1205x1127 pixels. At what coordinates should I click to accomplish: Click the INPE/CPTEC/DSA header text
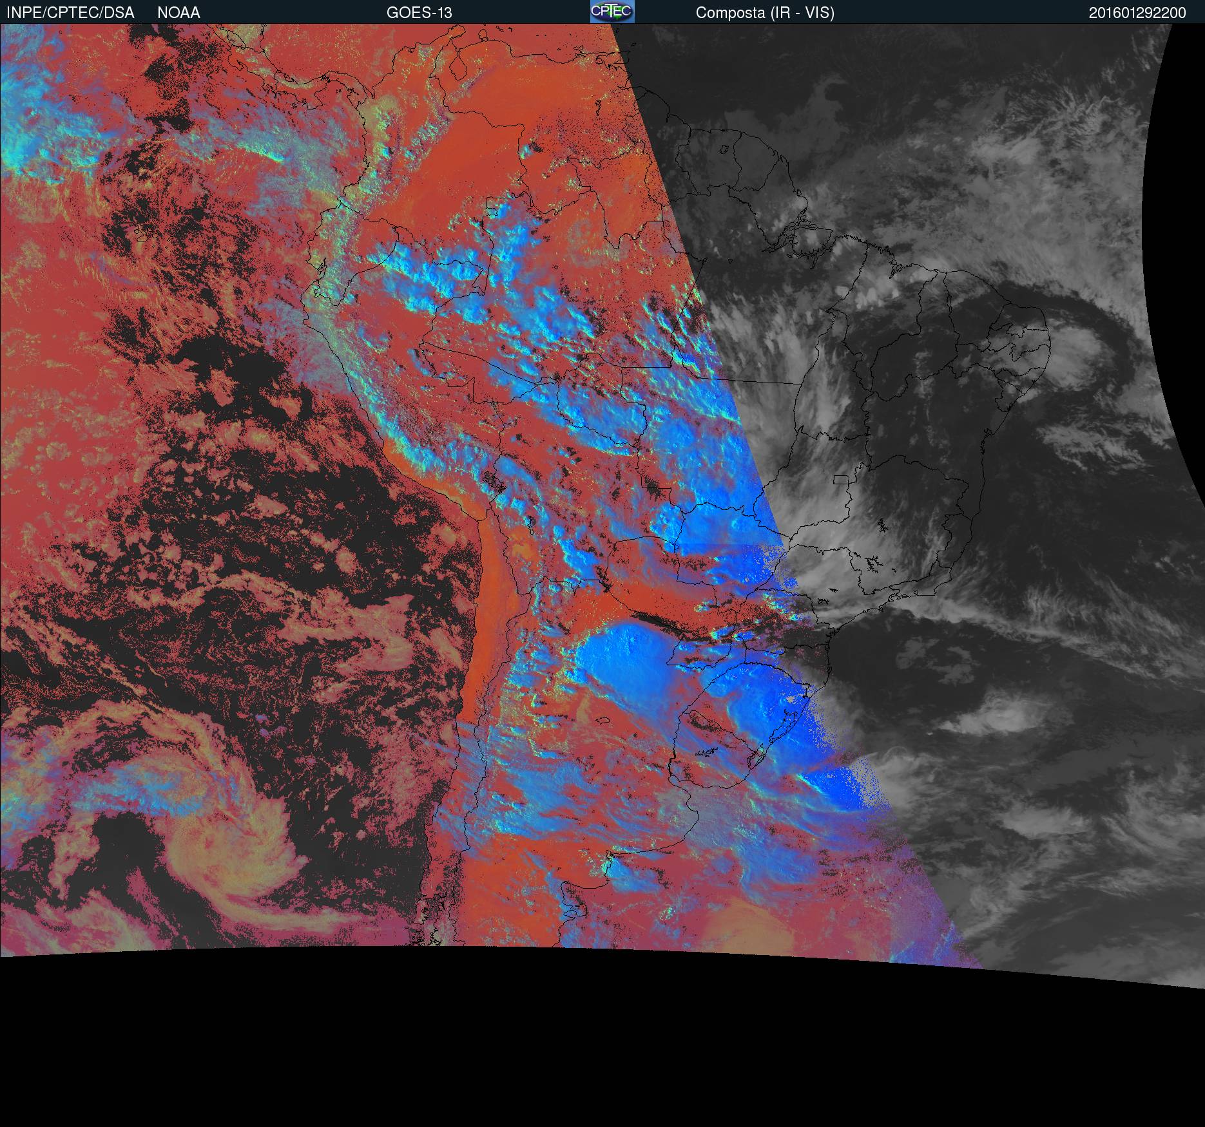click(70, 13)
